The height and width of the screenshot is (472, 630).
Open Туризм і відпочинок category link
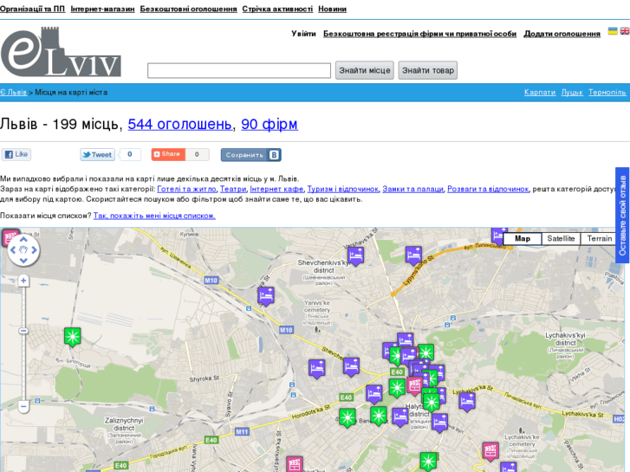coord(342,189)
